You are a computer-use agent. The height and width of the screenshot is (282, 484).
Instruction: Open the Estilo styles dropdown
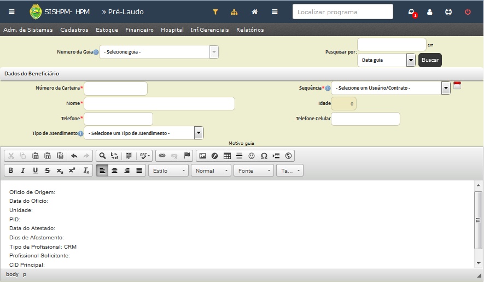click(x=168, y=171)
